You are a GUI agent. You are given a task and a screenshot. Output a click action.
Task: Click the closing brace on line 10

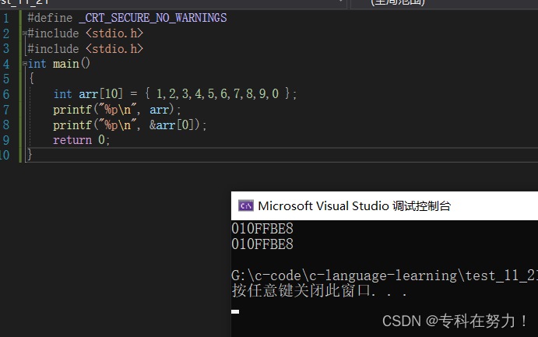[x=30, y=155]
